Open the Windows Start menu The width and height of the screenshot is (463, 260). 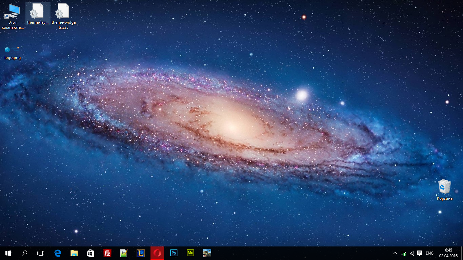[8, 253]
